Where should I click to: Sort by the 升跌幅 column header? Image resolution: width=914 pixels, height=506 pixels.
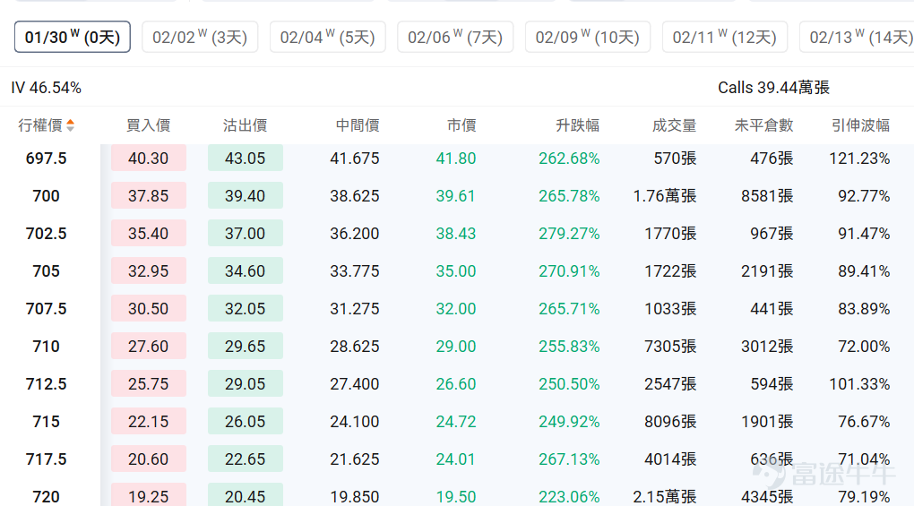pyautogui.click(x=578, y=125)
